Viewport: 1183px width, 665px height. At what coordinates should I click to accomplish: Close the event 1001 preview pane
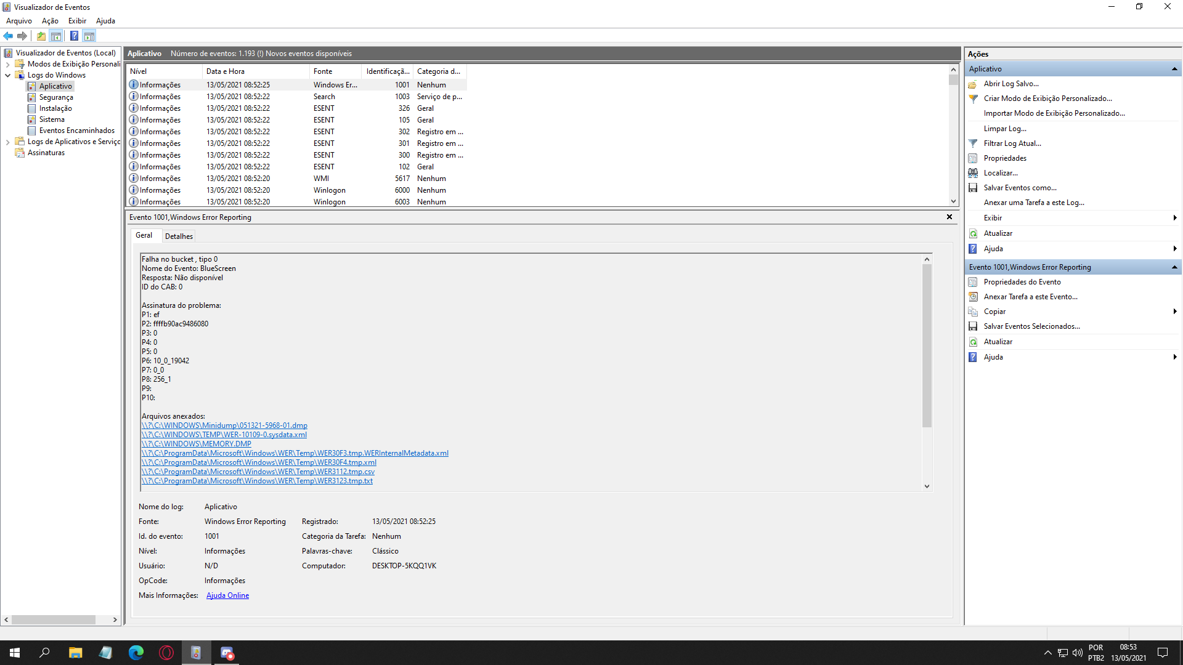949,217
